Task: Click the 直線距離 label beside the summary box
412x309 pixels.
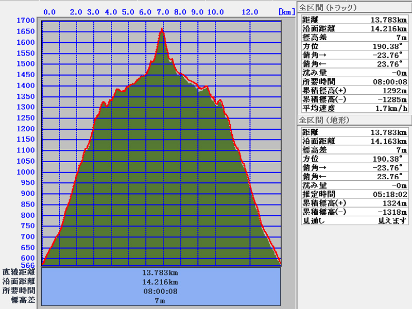Action: 19,272
